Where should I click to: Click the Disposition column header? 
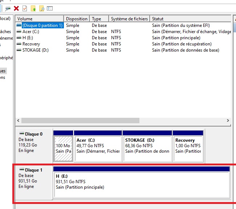point(77,19)
